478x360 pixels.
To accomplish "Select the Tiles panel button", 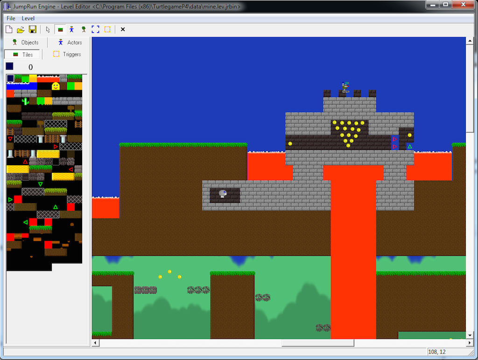I will 23,55.
